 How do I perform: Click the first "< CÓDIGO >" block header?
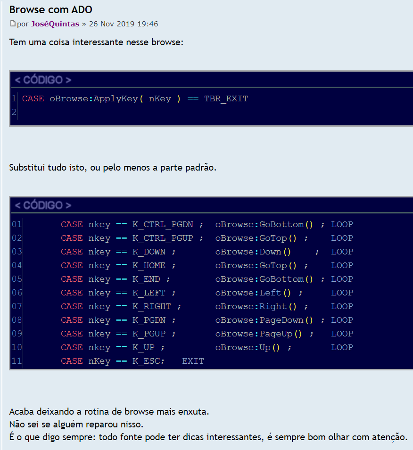click(x=43, y=80)
